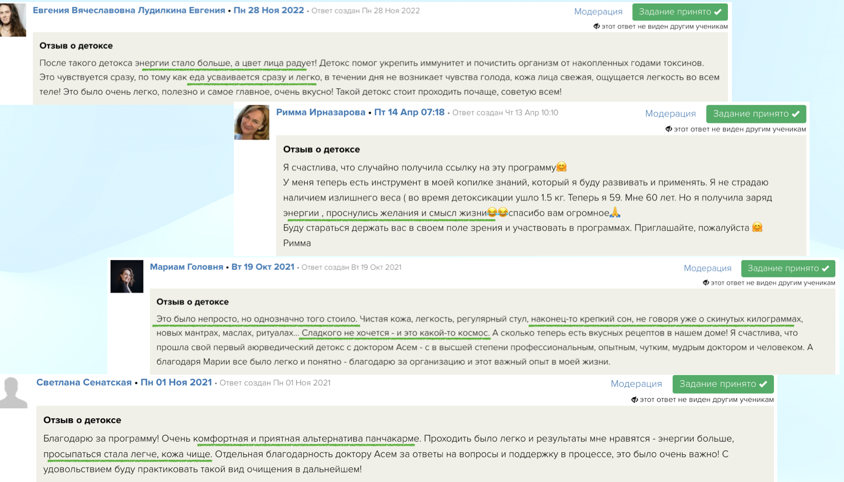The height and width of the screenshot is (482, 844).
Task: Click text 'Ответ создан Пн 01 Ноя 2021'
Action: pos(275,383)
